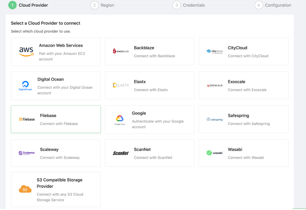Open the Cloud Provider step

point(33,5)
